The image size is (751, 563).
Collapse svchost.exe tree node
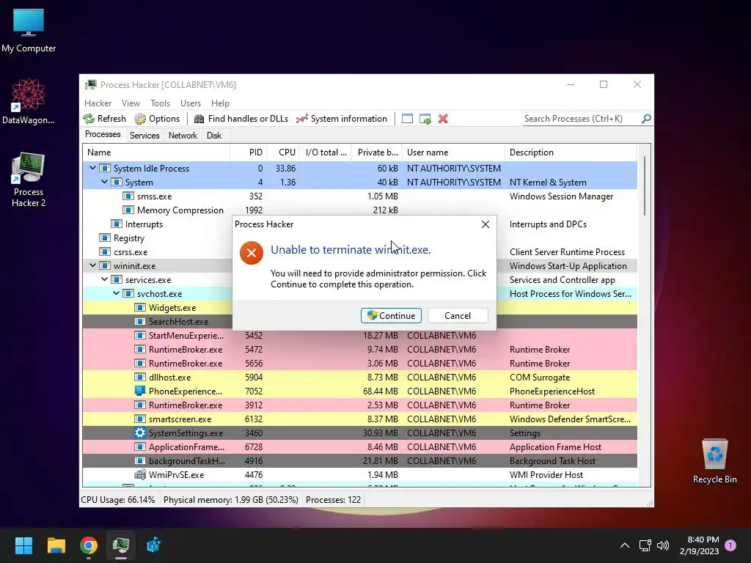(117, 293)
